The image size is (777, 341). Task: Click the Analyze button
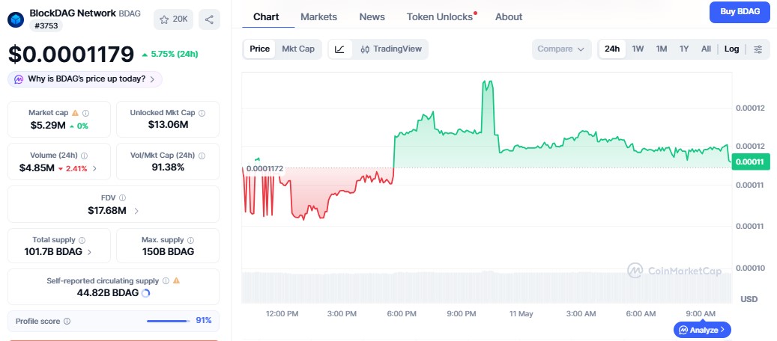tap(701, 330)
